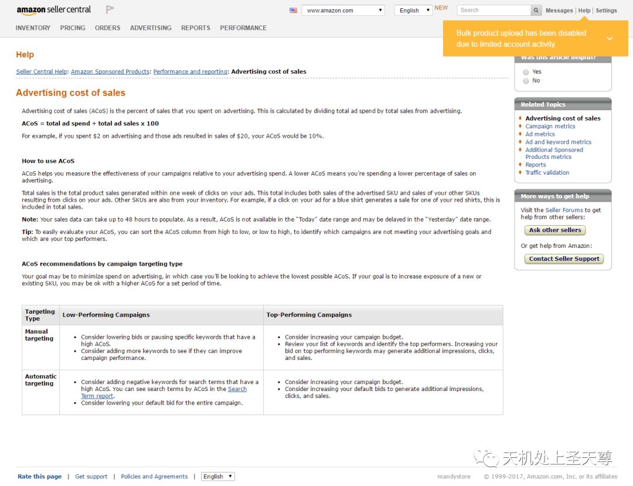Open the Orders menu

click(x=107, y=28)
